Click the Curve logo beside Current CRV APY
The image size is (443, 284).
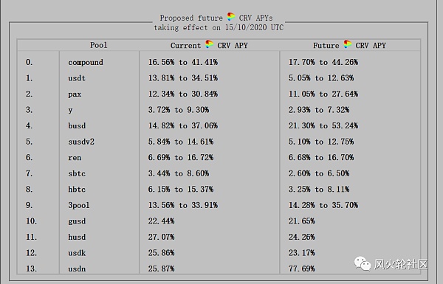click(x=209, y=44)
